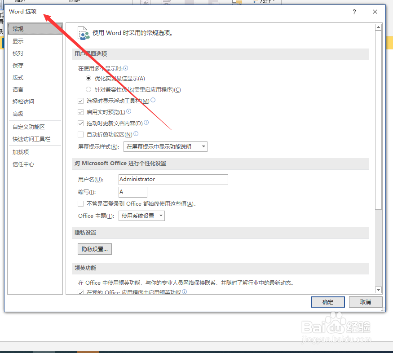393x353 pixels.
Task: Click info icon beside 启用领英功能
Action: click(185, 291)
